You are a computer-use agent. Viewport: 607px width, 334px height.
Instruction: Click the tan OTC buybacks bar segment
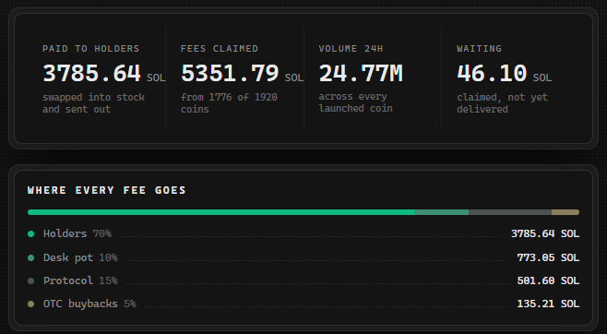(565, 212)
